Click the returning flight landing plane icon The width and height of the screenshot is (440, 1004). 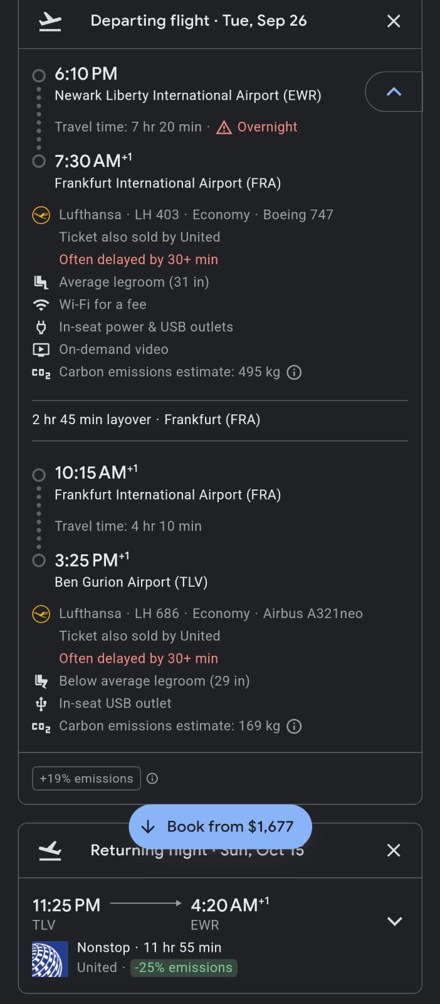coord(50,851)
